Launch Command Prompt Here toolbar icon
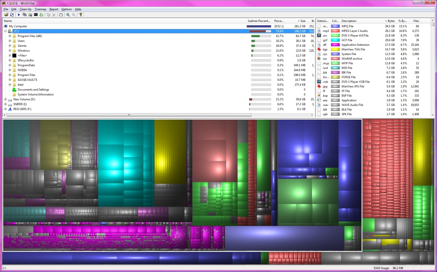The height and width of the screenshot is (272, 437). pyautogui.click(x=36, y=15)
